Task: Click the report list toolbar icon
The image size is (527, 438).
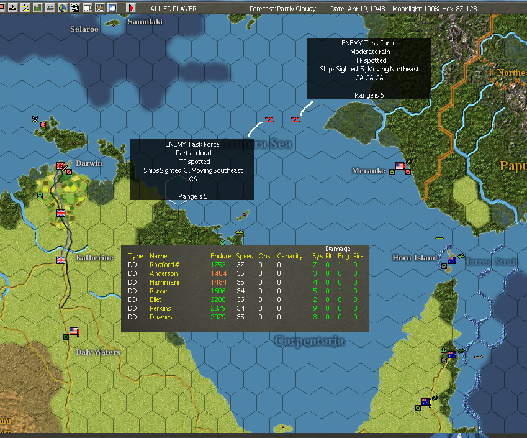Action: tap(100, 7)
